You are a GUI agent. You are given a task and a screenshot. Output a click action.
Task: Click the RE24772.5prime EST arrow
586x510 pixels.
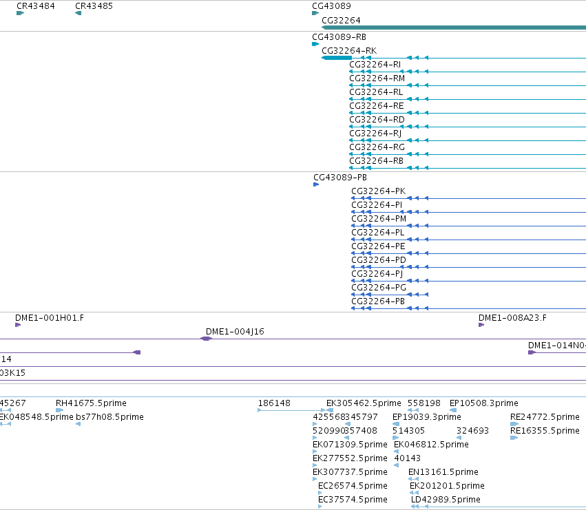click(x=514, y=424)
